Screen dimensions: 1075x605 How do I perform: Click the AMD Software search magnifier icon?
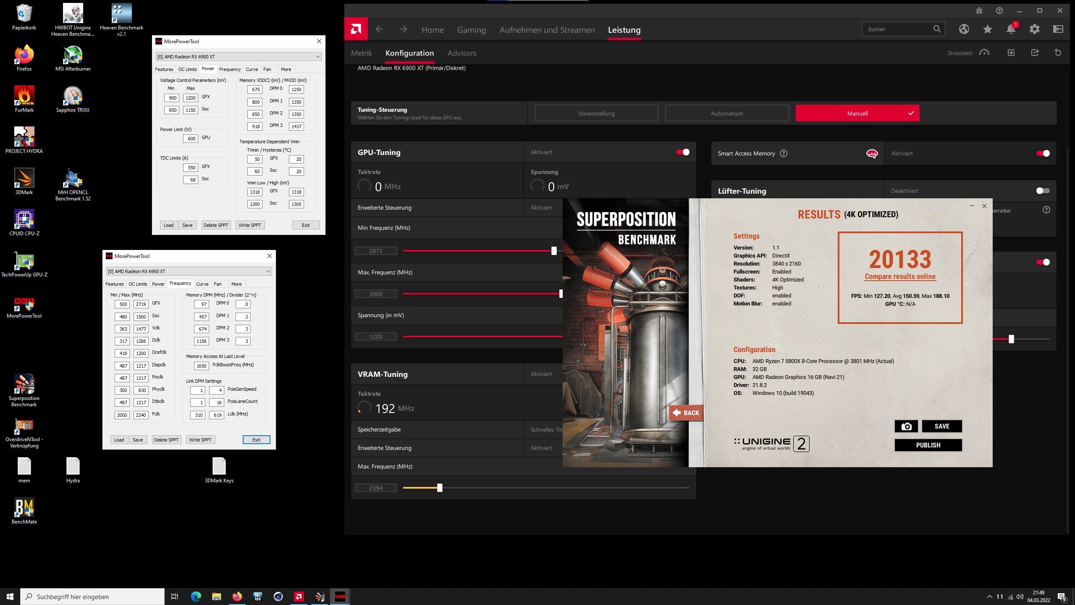pyautogui.click(x=937, y=29)
